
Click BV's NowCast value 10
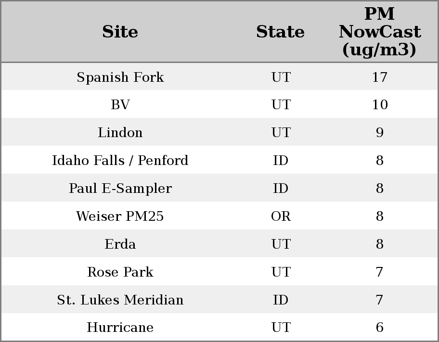pyautogui.click(x=379, y=105)
